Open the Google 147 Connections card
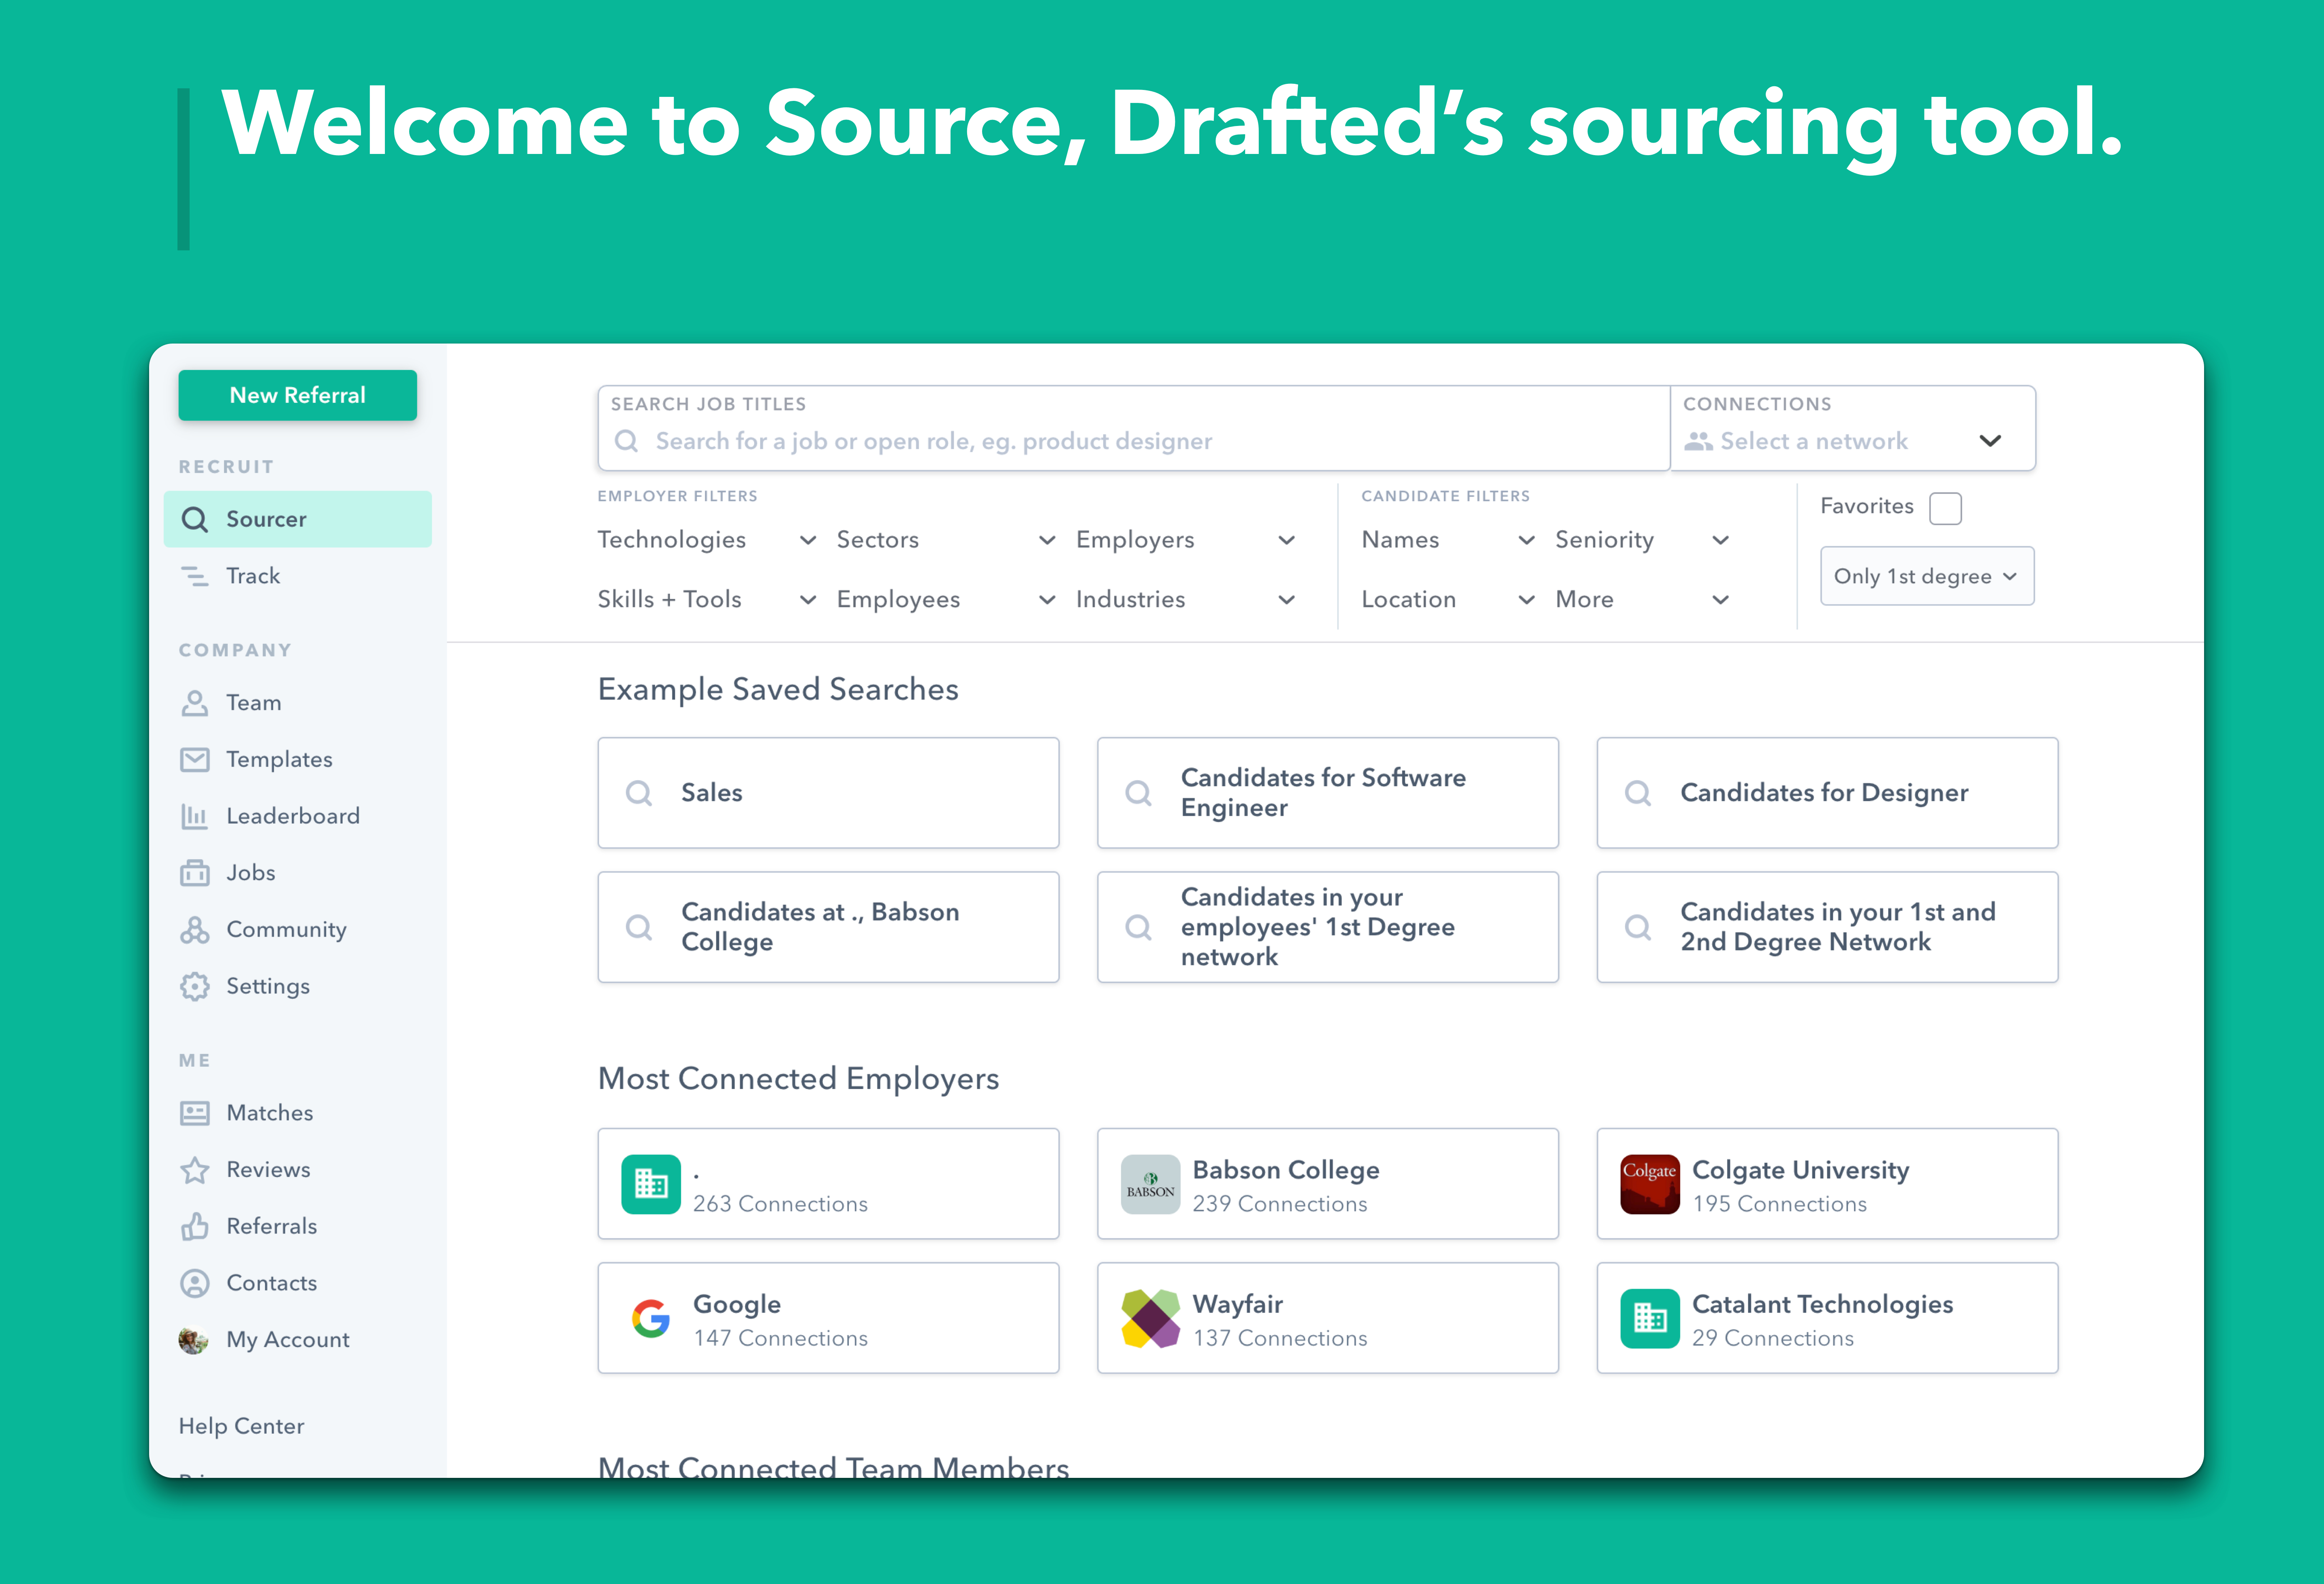 click(829, 1318)
